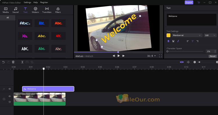The width and height of the screenshot is (218, 115).
Task: Zoom out the timeline with minus icon
Action: [195, 62]
